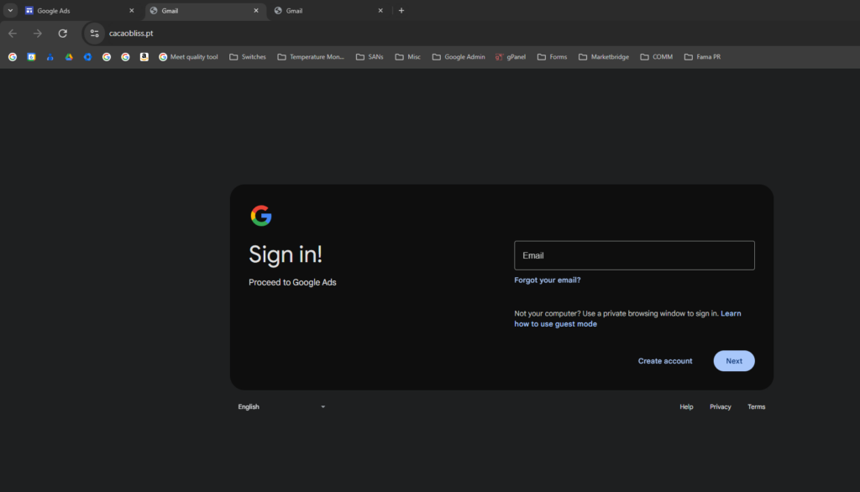Open the tab search dropdown arrow
Screen dimensions: 860x492
[x=10, y=10]
